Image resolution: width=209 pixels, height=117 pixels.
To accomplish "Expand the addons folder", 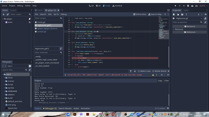I will [x=5, y=95].
